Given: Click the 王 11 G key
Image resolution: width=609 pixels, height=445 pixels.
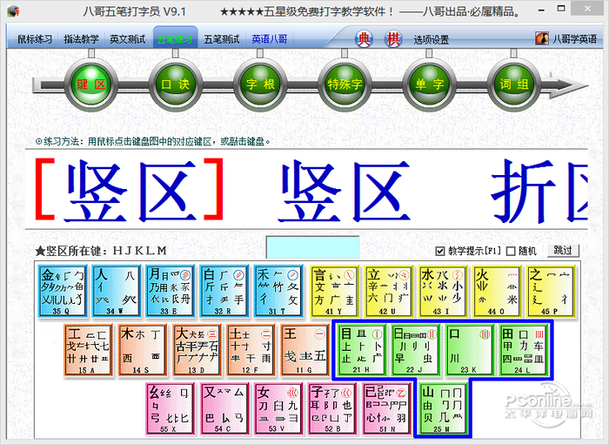Looking at the screenshot, I should [x=304, y=350].
